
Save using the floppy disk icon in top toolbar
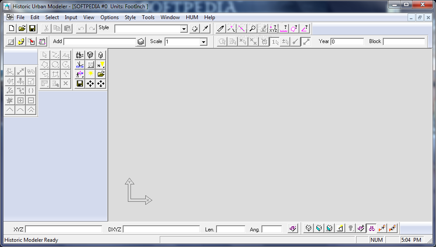point(32,28)
